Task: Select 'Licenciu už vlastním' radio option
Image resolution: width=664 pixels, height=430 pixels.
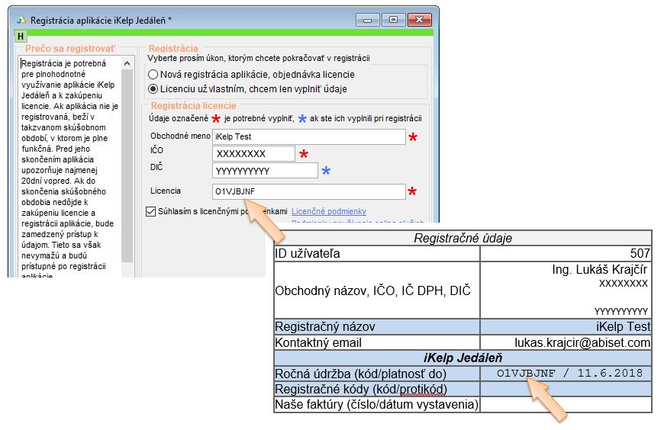Action: 153,89
